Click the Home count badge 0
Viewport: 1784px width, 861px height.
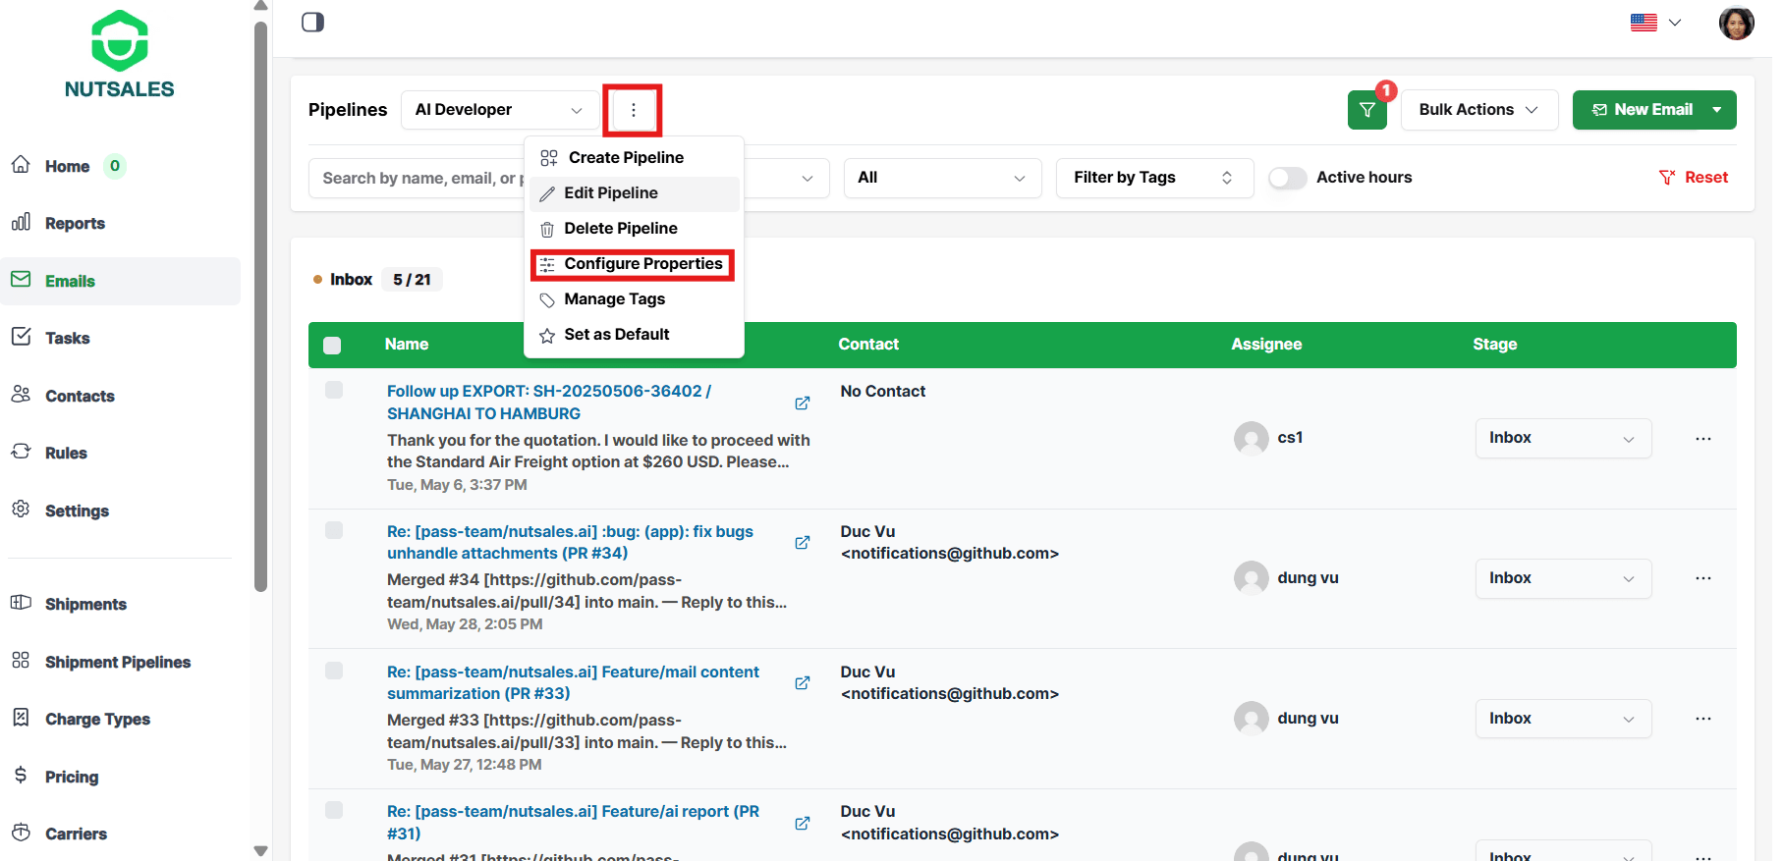click(115, 166)
